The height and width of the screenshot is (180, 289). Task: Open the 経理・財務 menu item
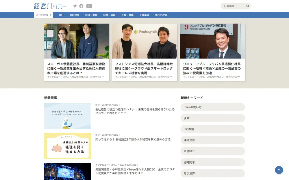pyautogui.click(x=91, y=15)
